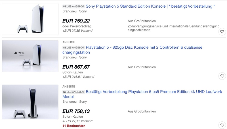Screen dimensions: 227x129
Task: Add Standard Edition Konsole listing to watchlist
Action: tap(222, 32)
